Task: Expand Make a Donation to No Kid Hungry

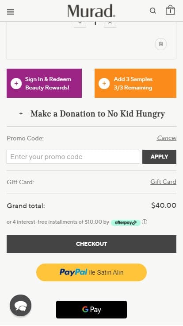Action: click(x=91, y=114)
